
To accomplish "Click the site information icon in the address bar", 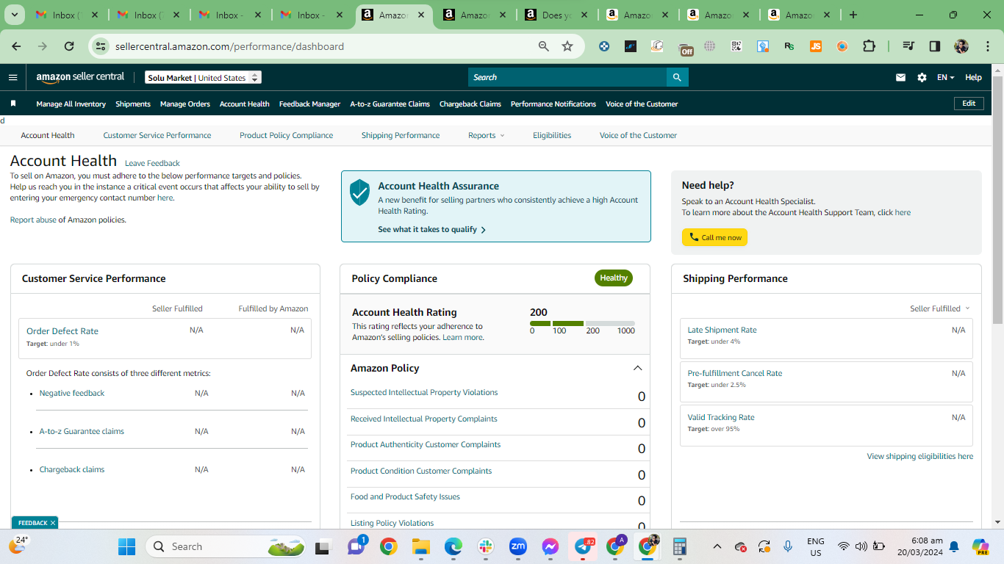I will click(x=101, y=46).
